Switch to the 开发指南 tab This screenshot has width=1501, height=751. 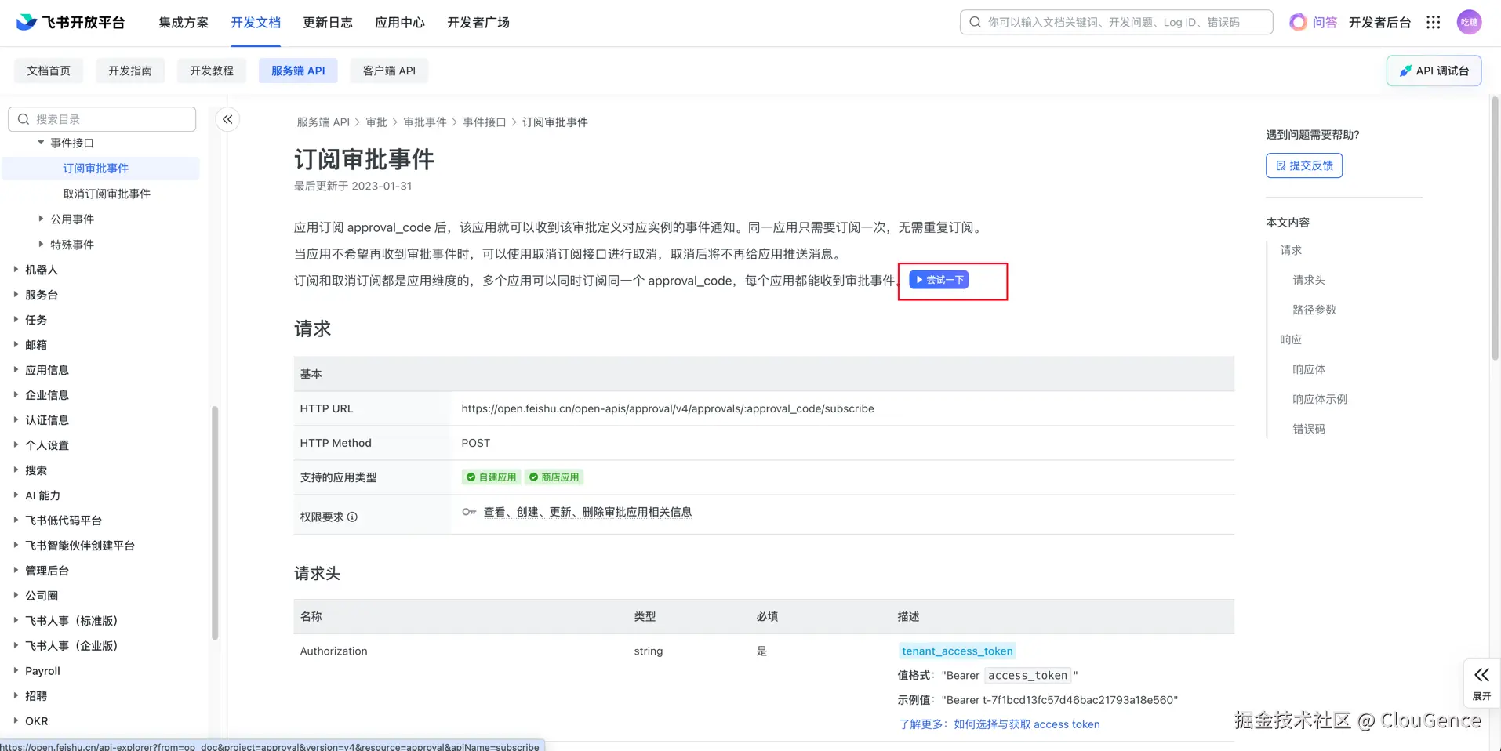130,71
